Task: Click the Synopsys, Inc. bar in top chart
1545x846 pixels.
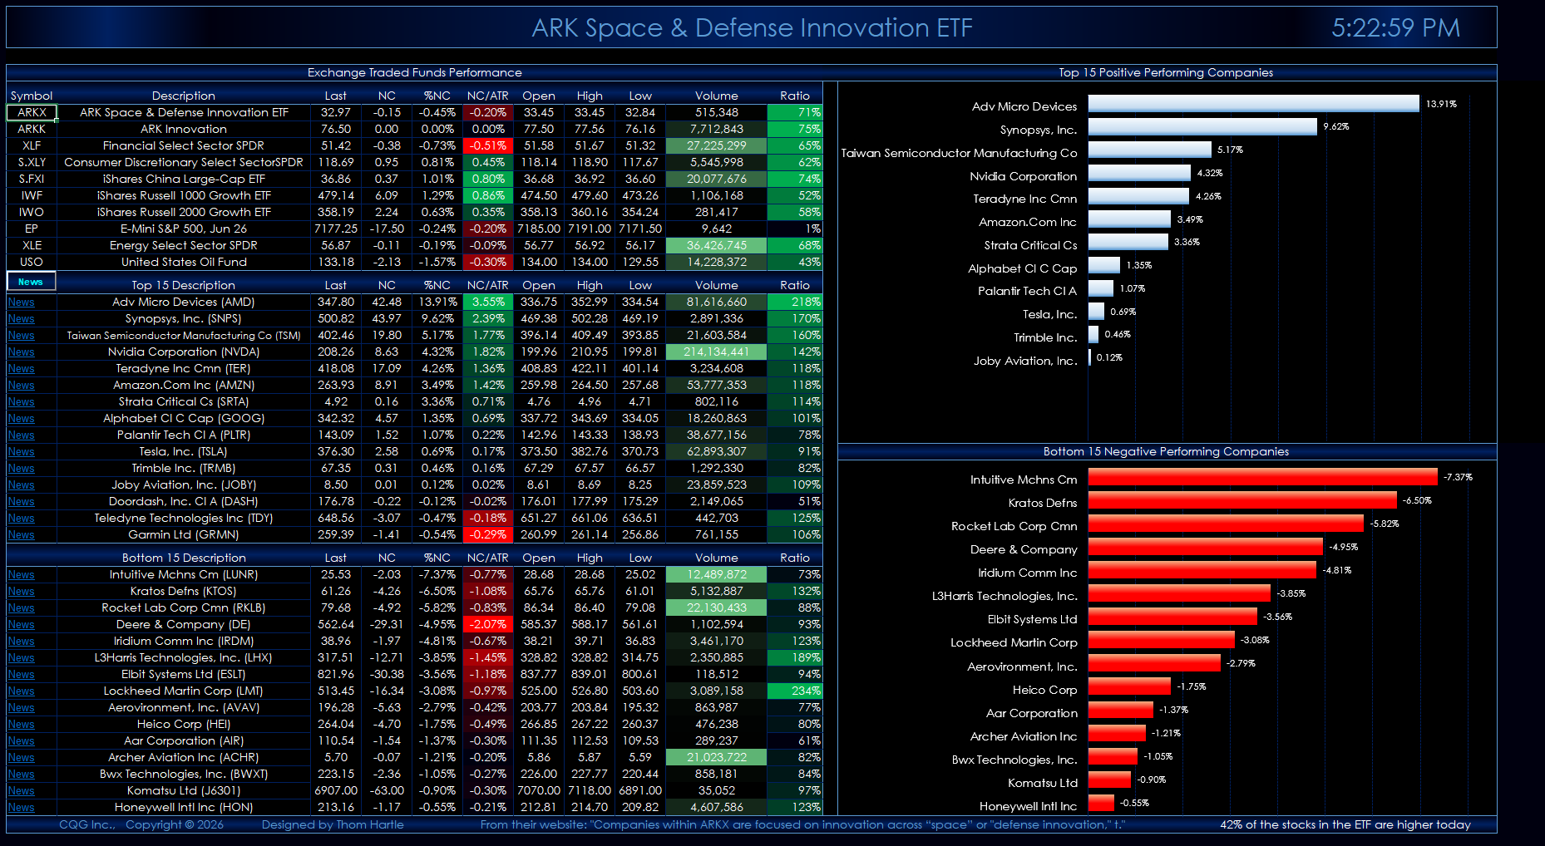Action: pos(1203,127)
